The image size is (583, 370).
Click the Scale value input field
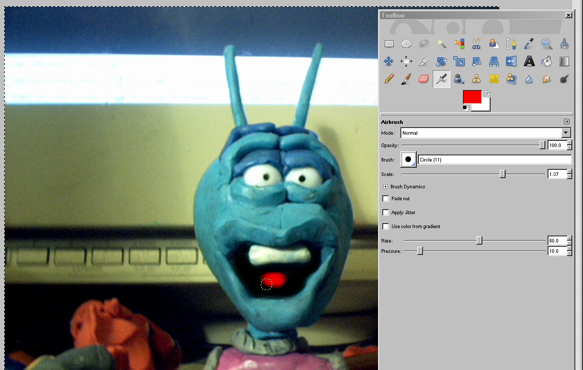point(557,175)
